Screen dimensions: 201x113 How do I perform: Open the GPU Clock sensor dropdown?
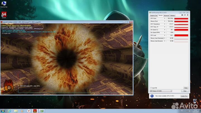tap(165, 18)
